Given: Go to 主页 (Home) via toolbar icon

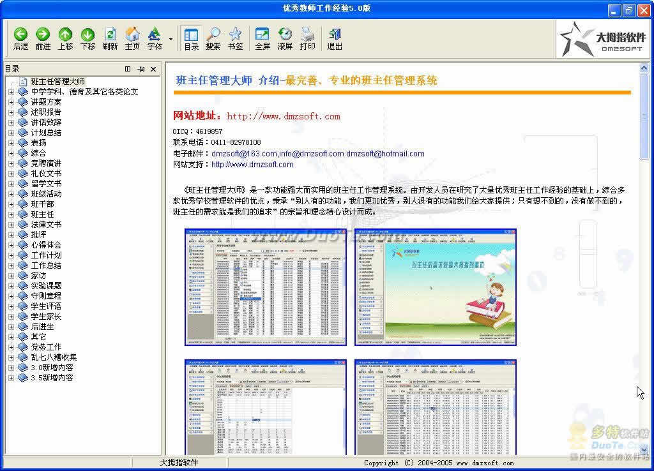Looking at the screenshot, I should (132, 35).
